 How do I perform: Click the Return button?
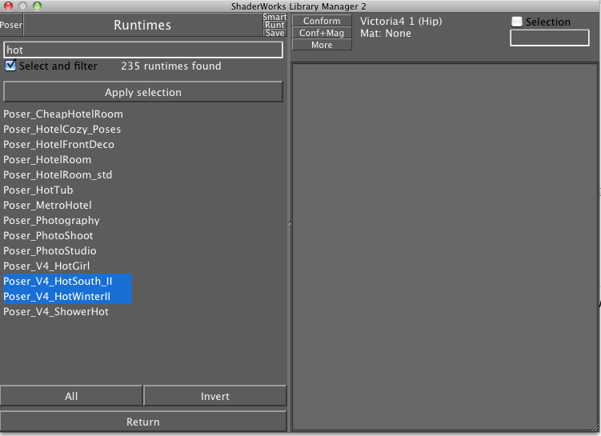(143, 422)
